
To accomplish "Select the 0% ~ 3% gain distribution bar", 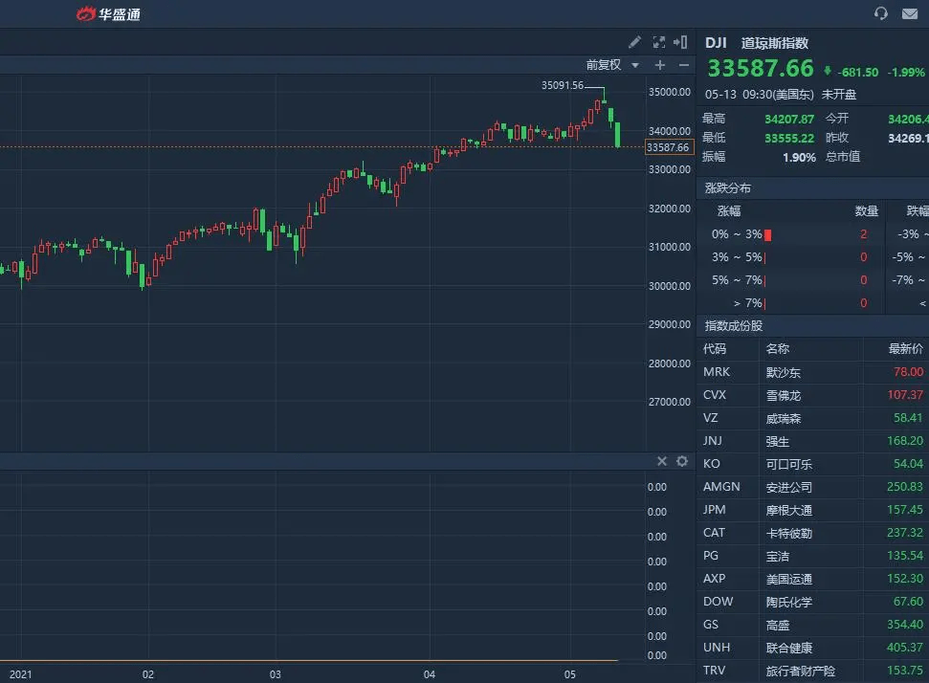I will tap(768, 235).
